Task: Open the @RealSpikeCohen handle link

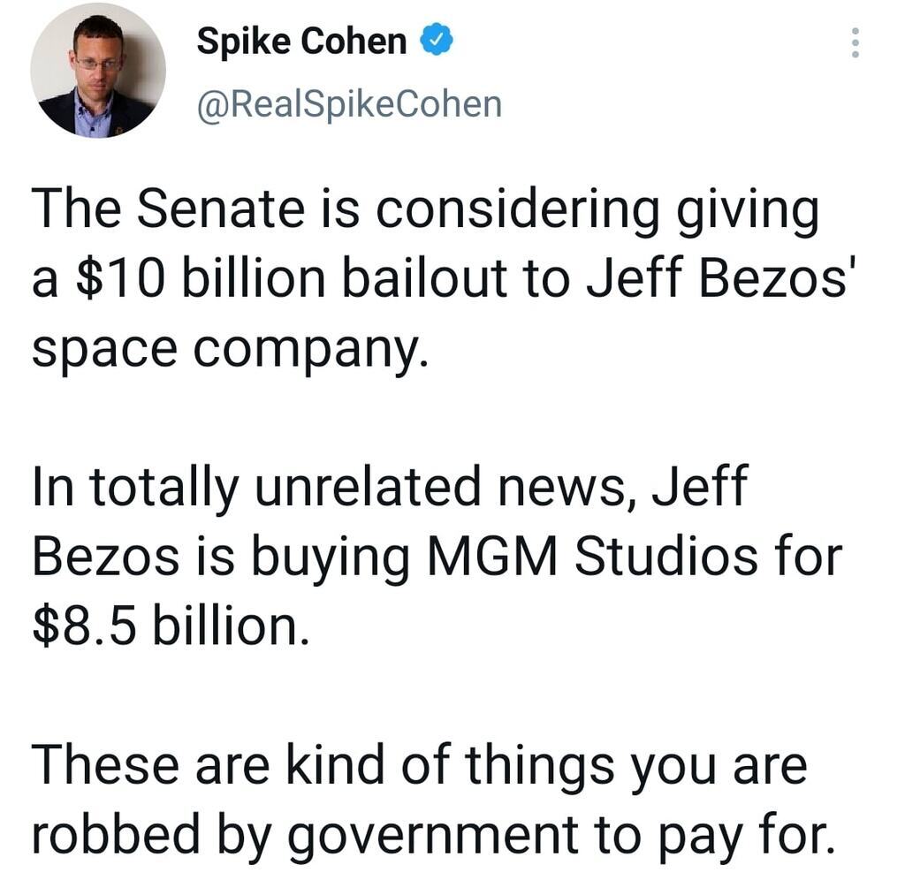Action: 348,104
